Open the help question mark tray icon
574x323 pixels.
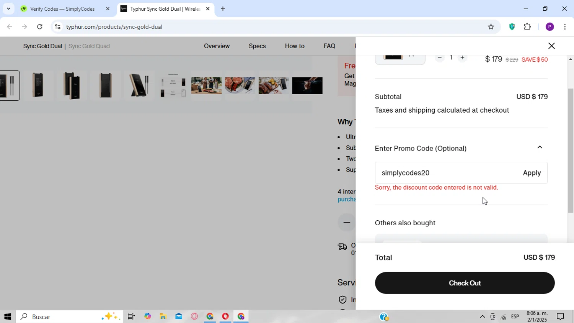tap(384, 317)
